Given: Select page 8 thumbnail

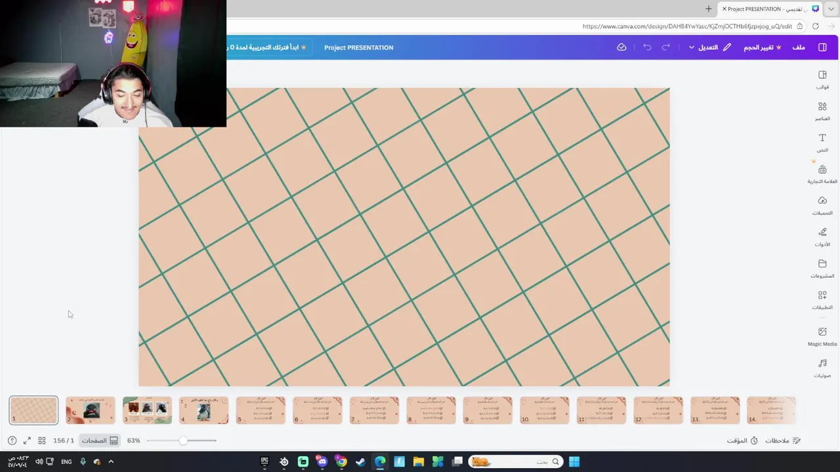Looking at the screenshot, I should 431,410.
